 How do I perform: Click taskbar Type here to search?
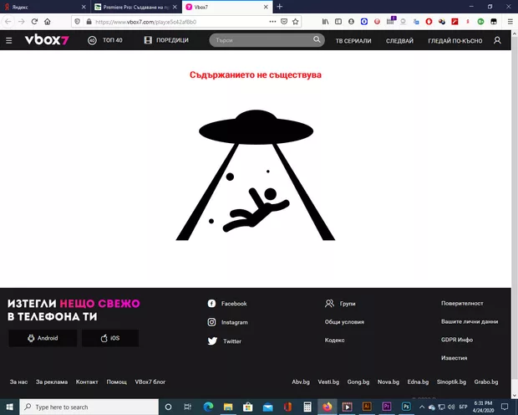click(89, 407)
